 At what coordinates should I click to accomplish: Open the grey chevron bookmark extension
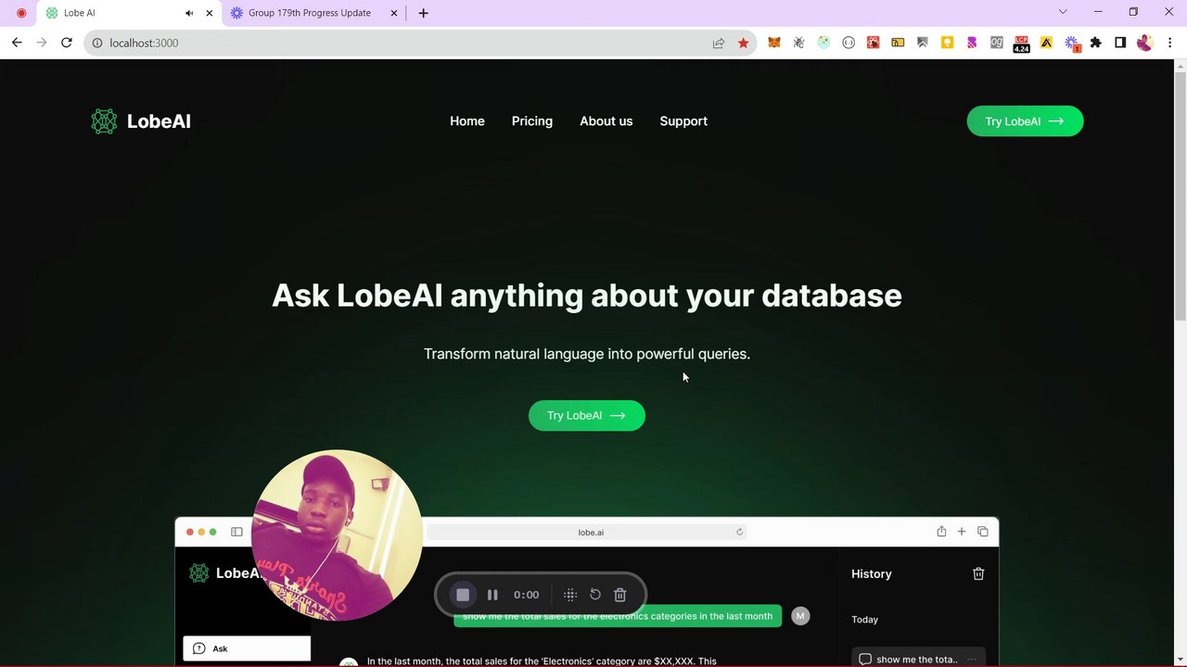pyautogui.click(x=923, y=43)
